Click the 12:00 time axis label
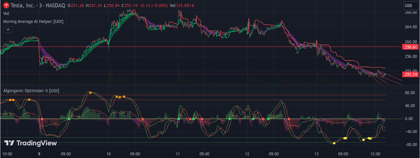 point(375,154)
